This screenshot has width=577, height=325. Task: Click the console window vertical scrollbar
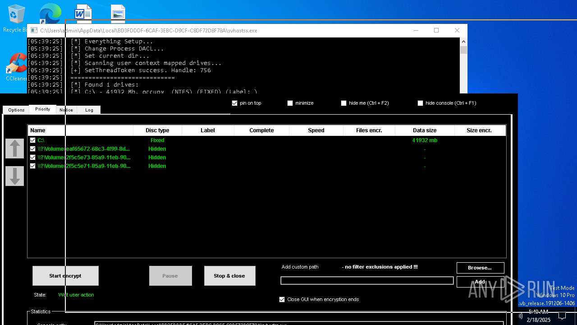pyautogui.click(x=463, y=65)
